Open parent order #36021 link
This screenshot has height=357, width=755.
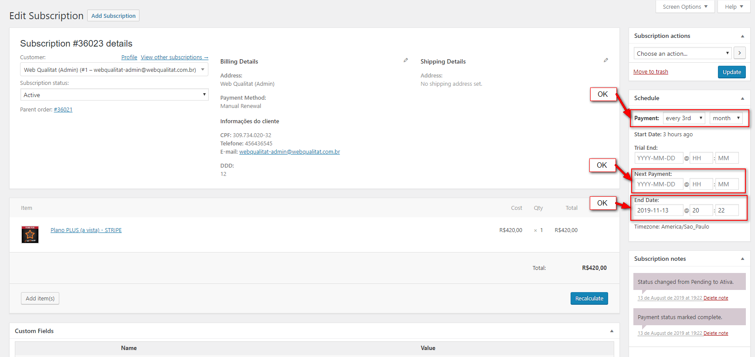[x=63, y=110]
